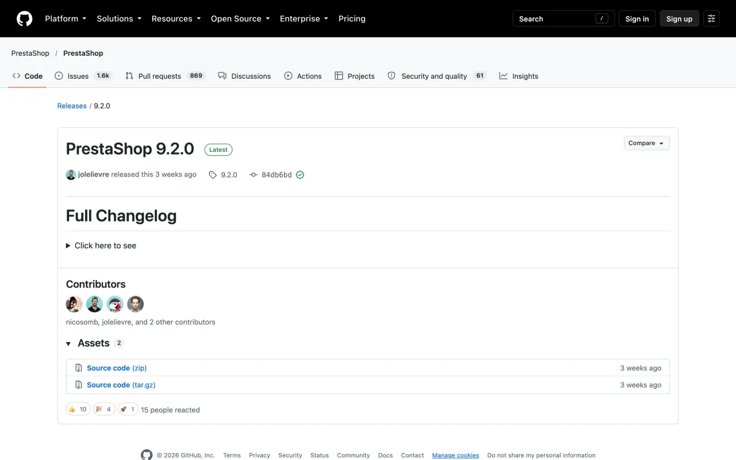Screen dimensions: 736x460
Task: Open the Security and quality tab
Action: (x=437, y=76)
